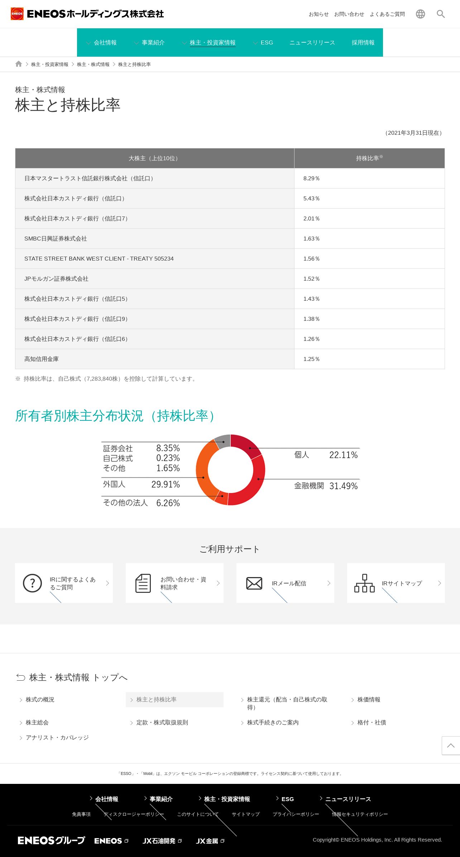Viewport: 460px width, 857px height.
Task: Open このサイトについて footer link
Action: point(198,814)
